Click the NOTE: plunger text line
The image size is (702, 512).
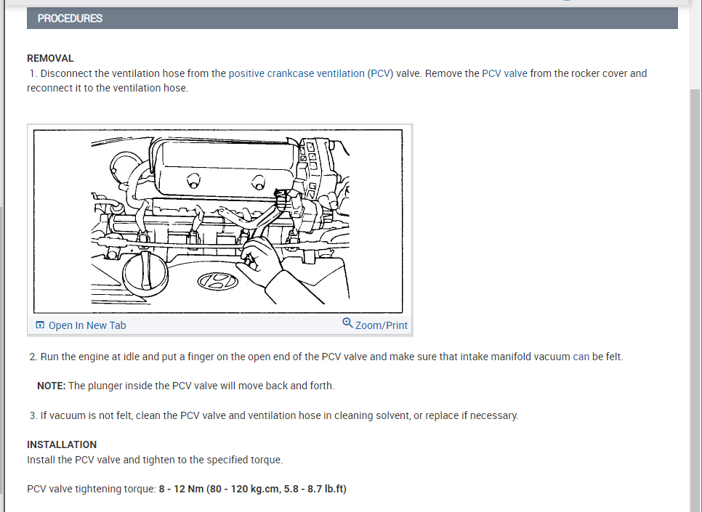[x=186, y=386]
